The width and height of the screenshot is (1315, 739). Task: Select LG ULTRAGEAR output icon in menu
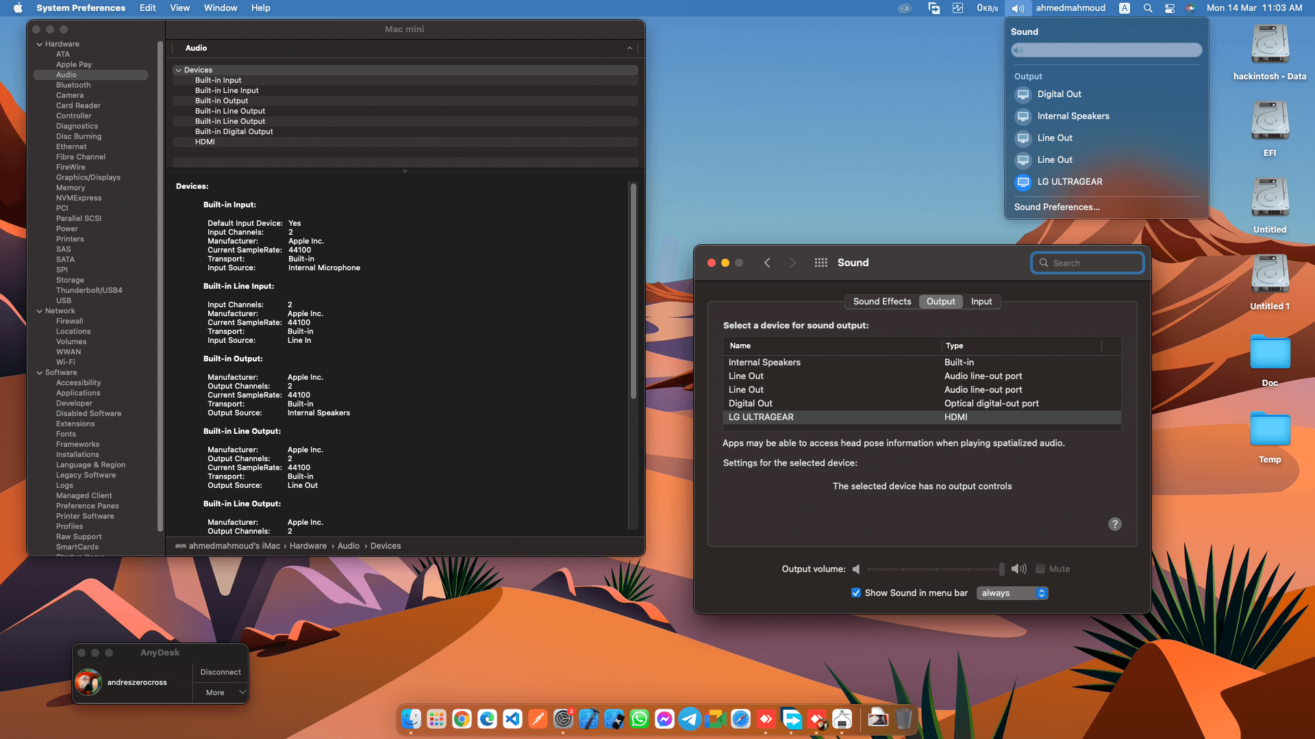click(1023, 182)
